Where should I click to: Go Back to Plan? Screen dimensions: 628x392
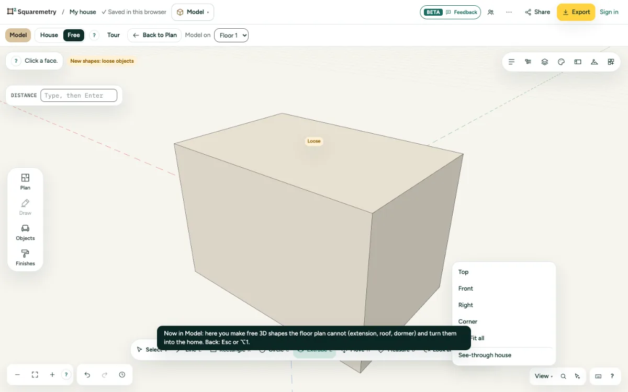[x=154, y=35]
